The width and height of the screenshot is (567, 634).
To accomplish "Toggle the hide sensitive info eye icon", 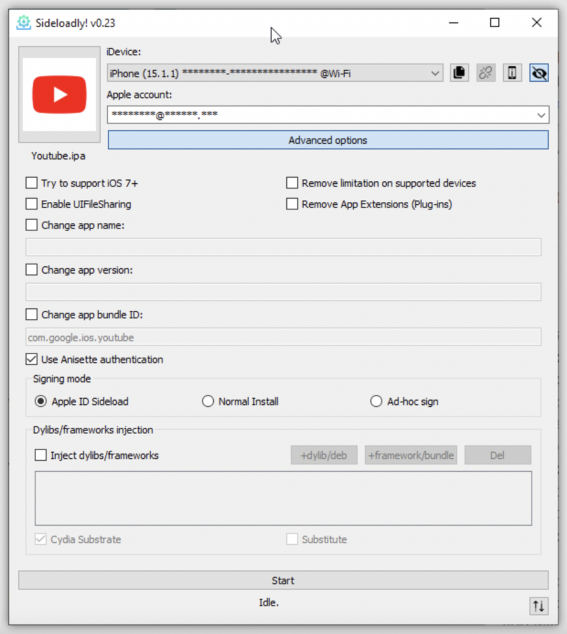I will tap(538, 72).
